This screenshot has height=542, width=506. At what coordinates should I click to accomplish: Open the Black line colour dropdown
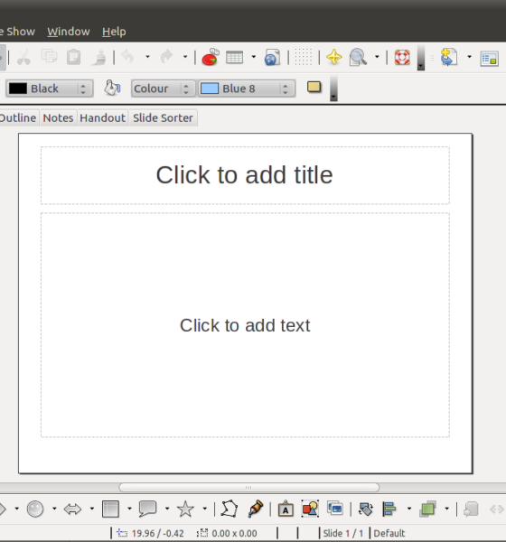point(50,89)
